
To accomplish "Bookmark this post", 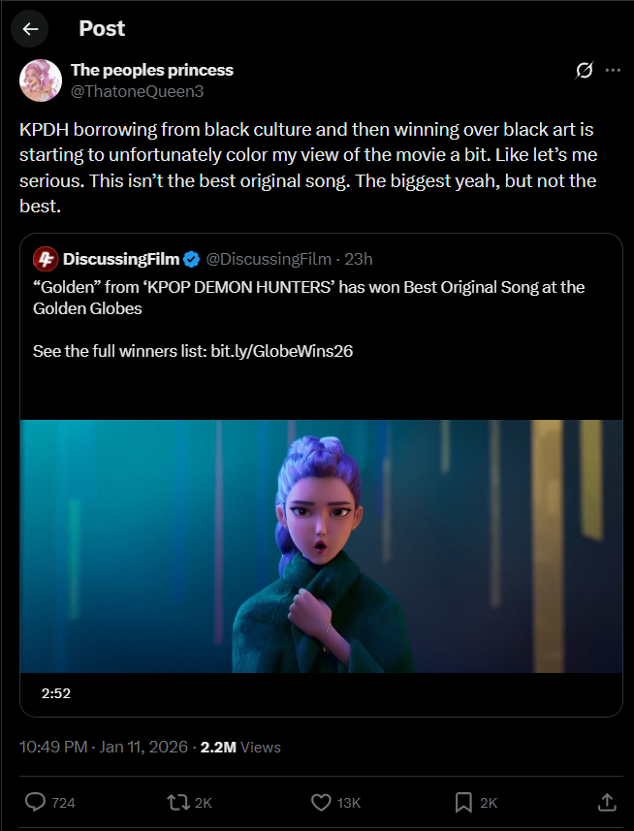I will 463,802.
